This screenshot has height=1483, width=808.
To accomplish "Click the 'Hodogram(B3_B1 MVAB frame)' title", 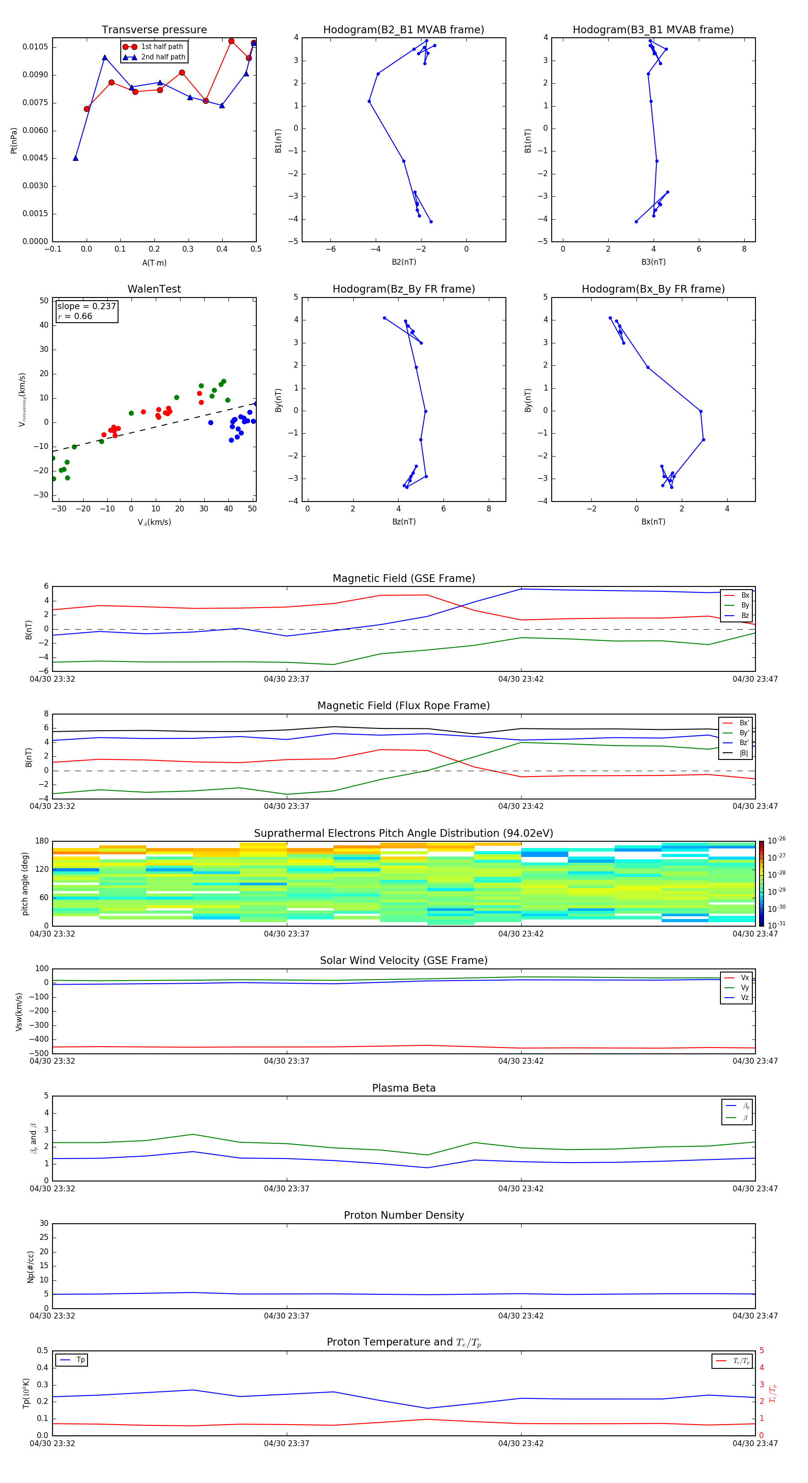I will [x=653, y=30].
